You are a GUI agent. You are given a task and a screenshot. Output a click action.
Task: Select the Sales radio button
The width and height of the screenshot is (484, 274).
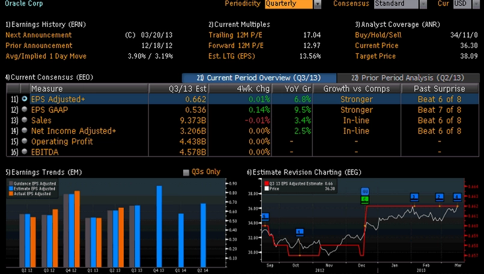click(x=25, y=120)
